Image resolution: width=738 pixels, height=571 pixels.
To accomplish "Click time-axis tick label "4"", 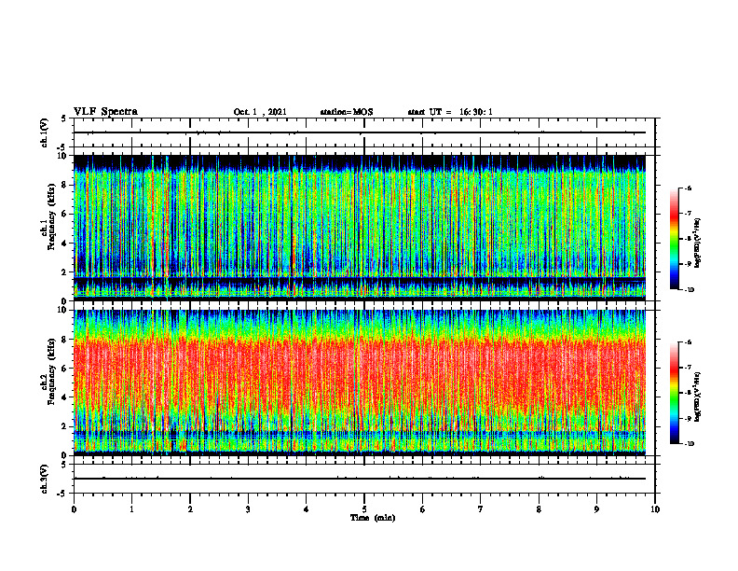I will click(307, 509).
